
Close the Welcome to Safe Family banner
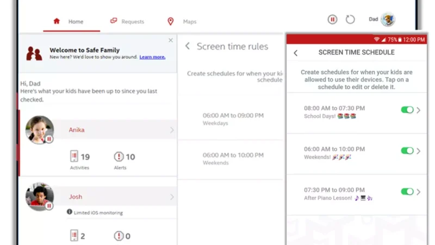(x=171, y=40)
